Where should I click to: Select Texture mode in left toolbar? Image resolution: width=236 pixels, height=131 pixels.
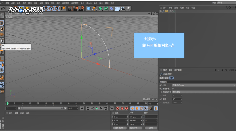pos(2,29)
